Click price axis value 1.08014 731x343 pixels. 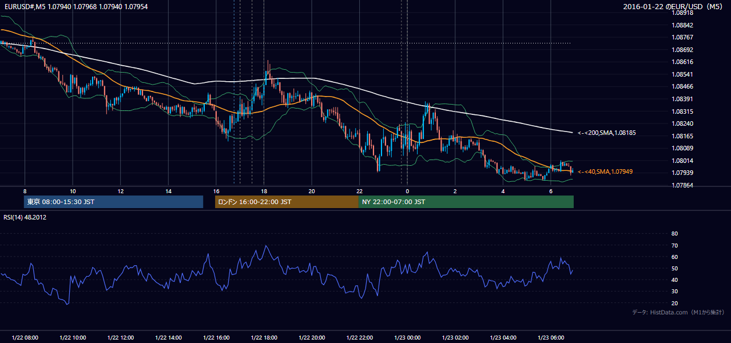682,161
